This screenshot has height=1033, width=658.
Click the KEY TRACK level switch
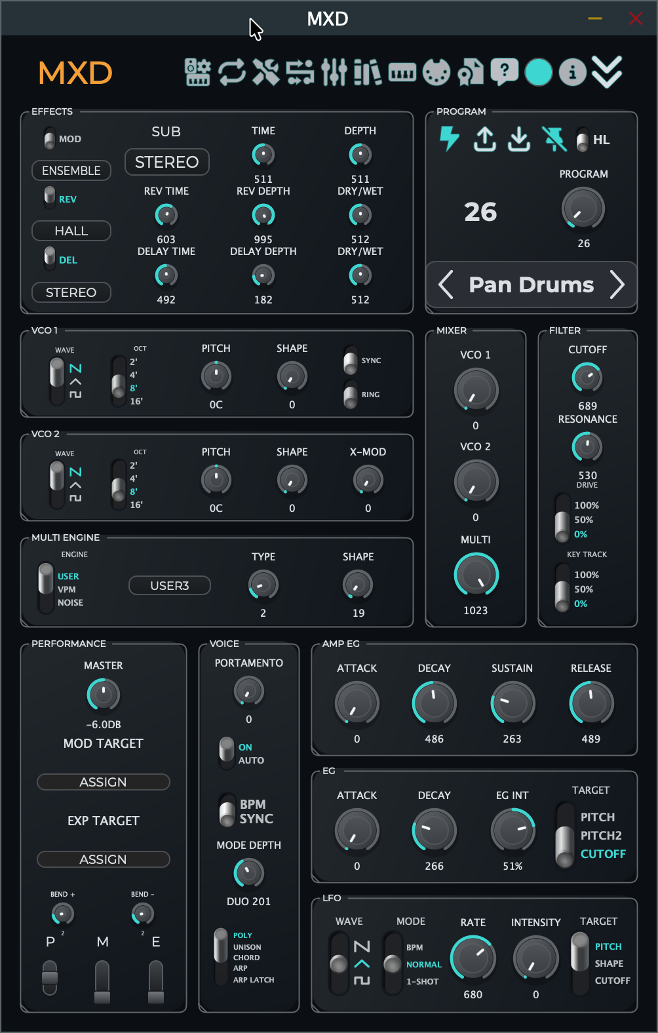[x=562, y=588]
